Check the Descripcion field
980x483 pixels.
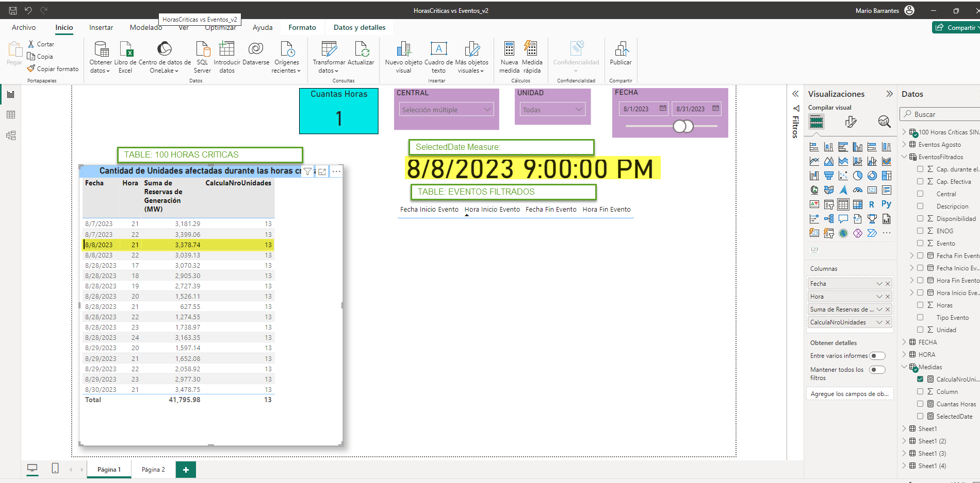920,206
